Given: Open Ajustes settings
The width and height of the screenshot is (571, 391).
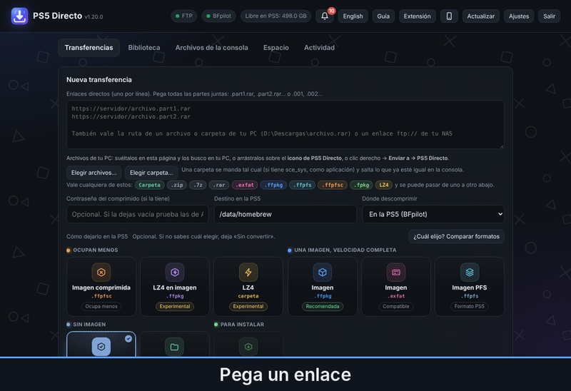Looking at the screenshot, I should [519, 16].
